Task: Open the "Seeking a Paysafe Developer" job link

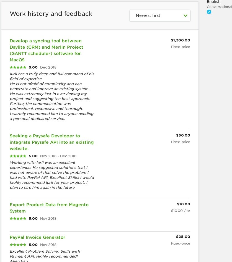Action: (x=51, y=142)
